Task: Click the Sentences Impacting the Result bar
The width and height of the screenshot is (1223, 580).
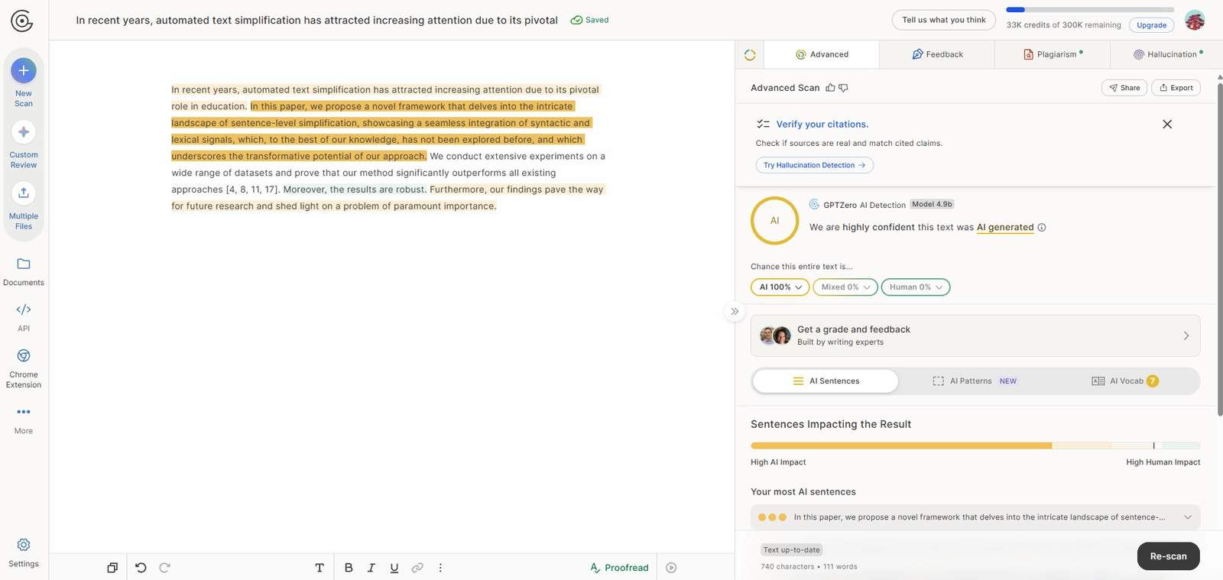Action: click(975, 446)
